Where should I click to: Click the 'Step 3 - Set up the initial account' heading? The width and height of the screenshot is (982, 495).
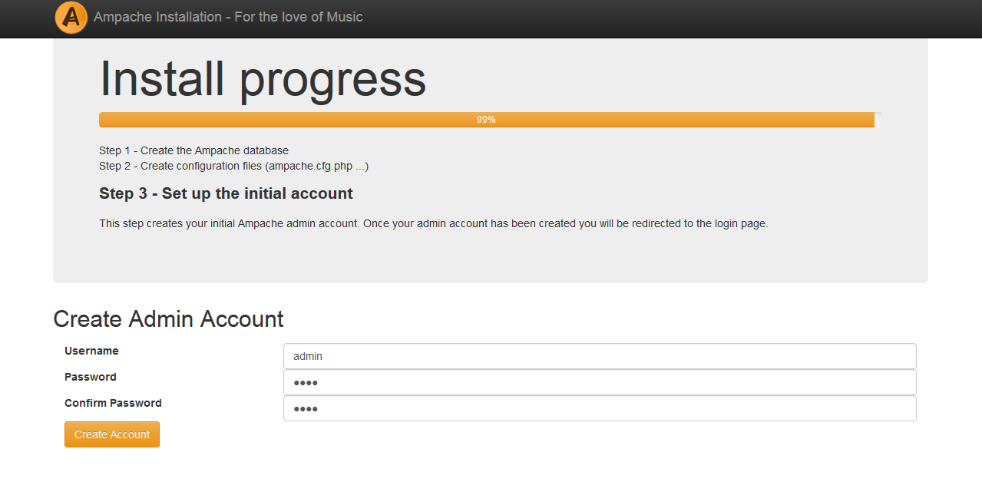click(226, 193)
